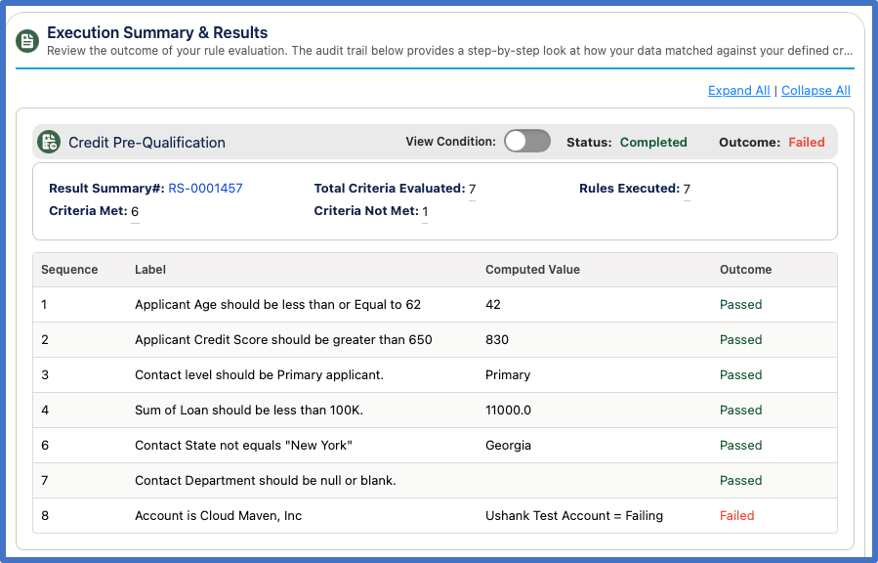Select the Account is Cloud Maven, Inc label

[x=219, y=516]
